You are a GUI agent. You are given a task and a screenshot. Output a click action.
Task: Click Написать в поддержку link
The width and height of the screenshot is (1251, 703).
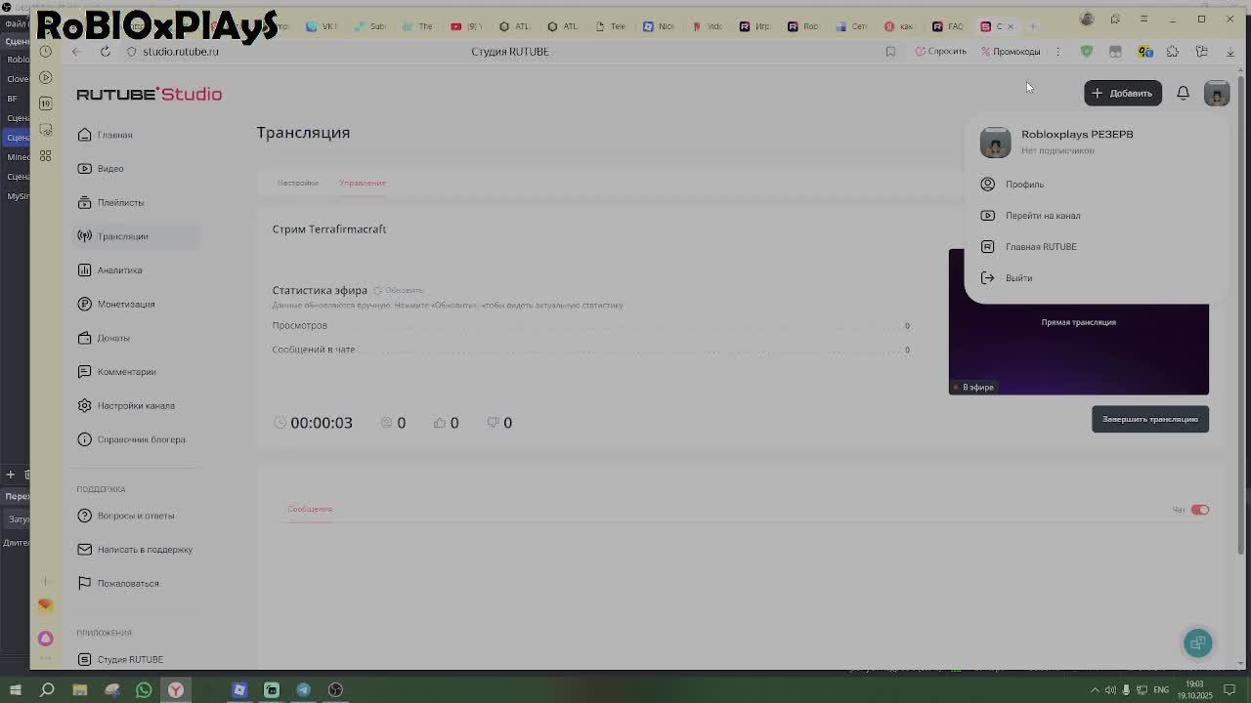135,550
